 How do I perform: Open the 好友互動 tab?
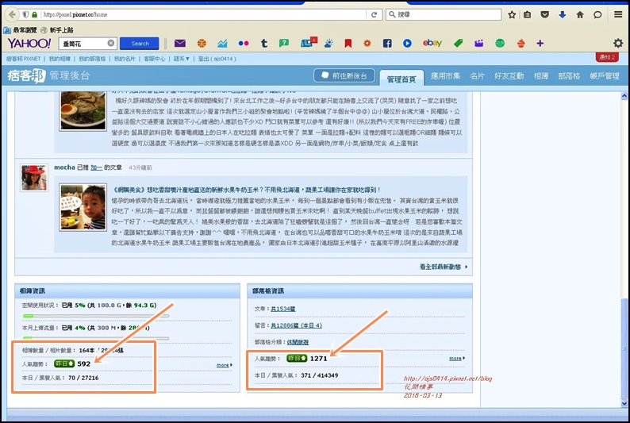point(509,76)
